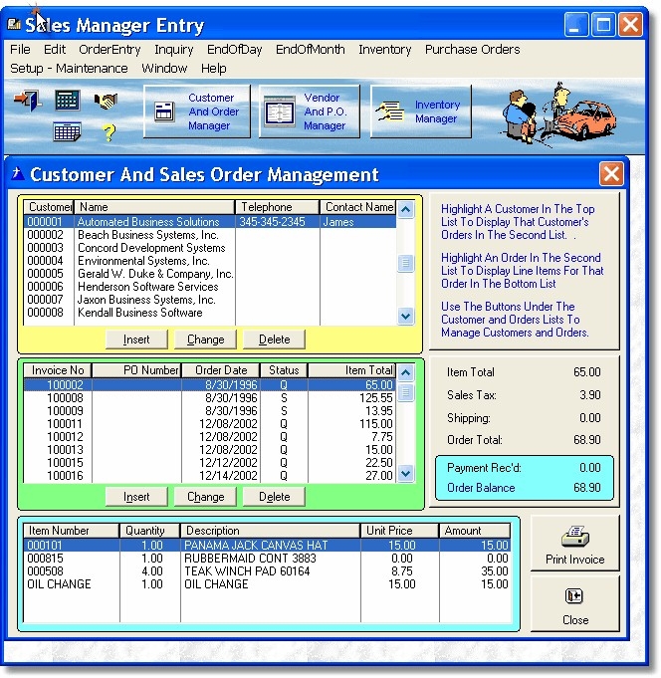
Task: Open the Inquiry menu
Action: click(174, 50)
